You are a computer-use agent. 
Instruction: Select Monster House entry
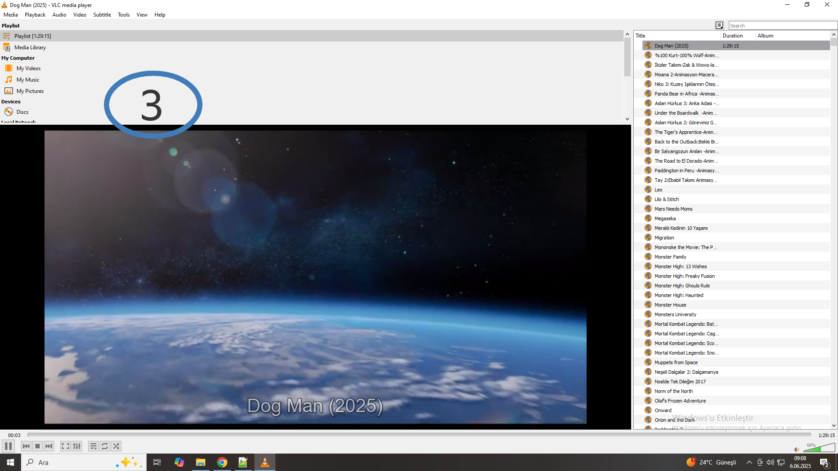[736, 305]
